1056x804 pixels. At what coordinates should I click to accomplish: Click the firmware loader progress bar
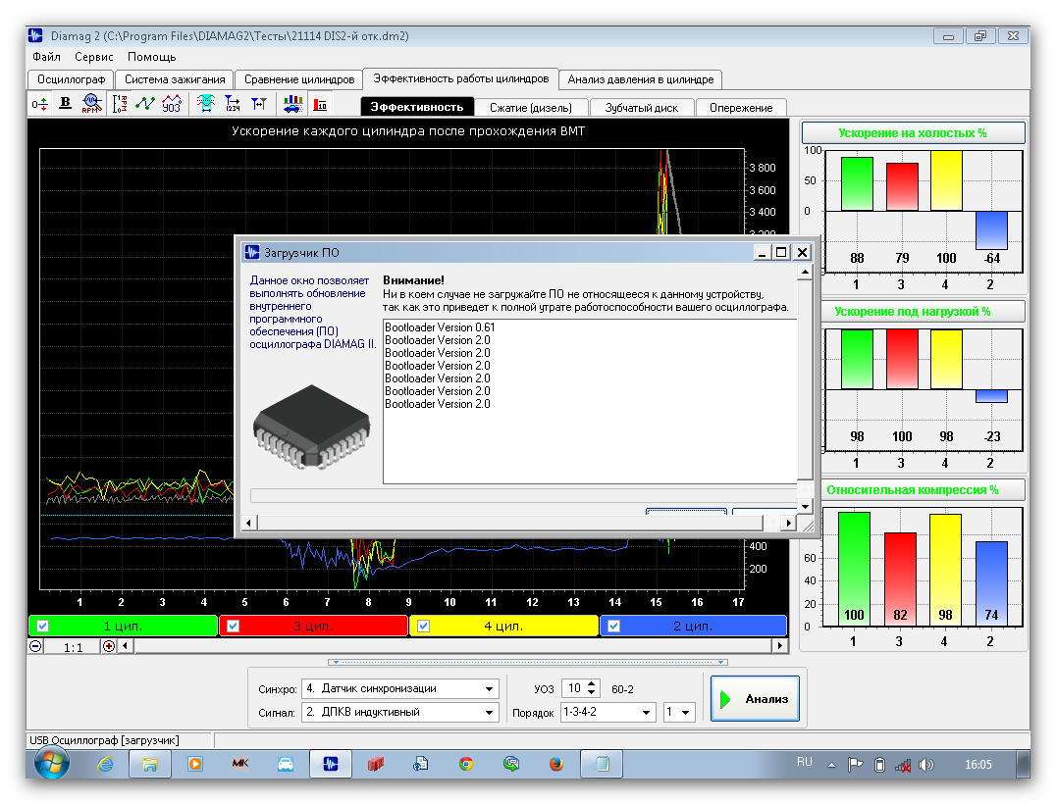[x=524, y=496]
